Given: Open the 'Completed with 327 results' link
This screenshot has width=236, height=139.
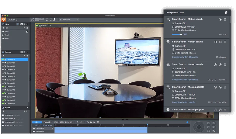Looking at the screenshot, I should (185, 80).
